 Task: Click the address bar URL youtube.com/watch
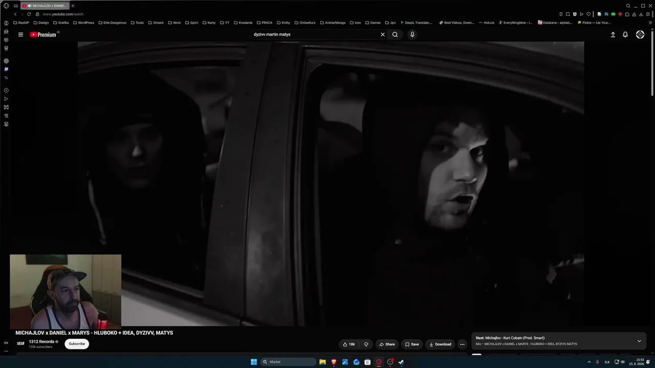pos(63,14)
